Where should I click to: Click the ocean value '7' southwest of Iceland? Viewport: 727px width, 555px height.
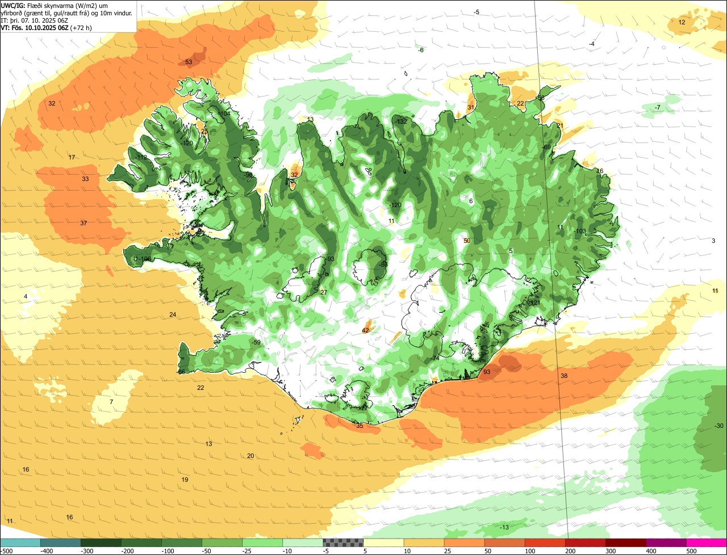click(x=111, y=402)
